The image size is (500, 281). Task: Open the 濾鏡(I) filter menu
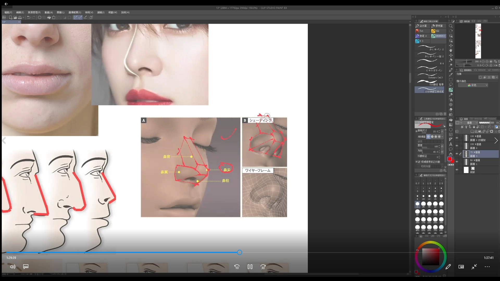pos(101,12)
